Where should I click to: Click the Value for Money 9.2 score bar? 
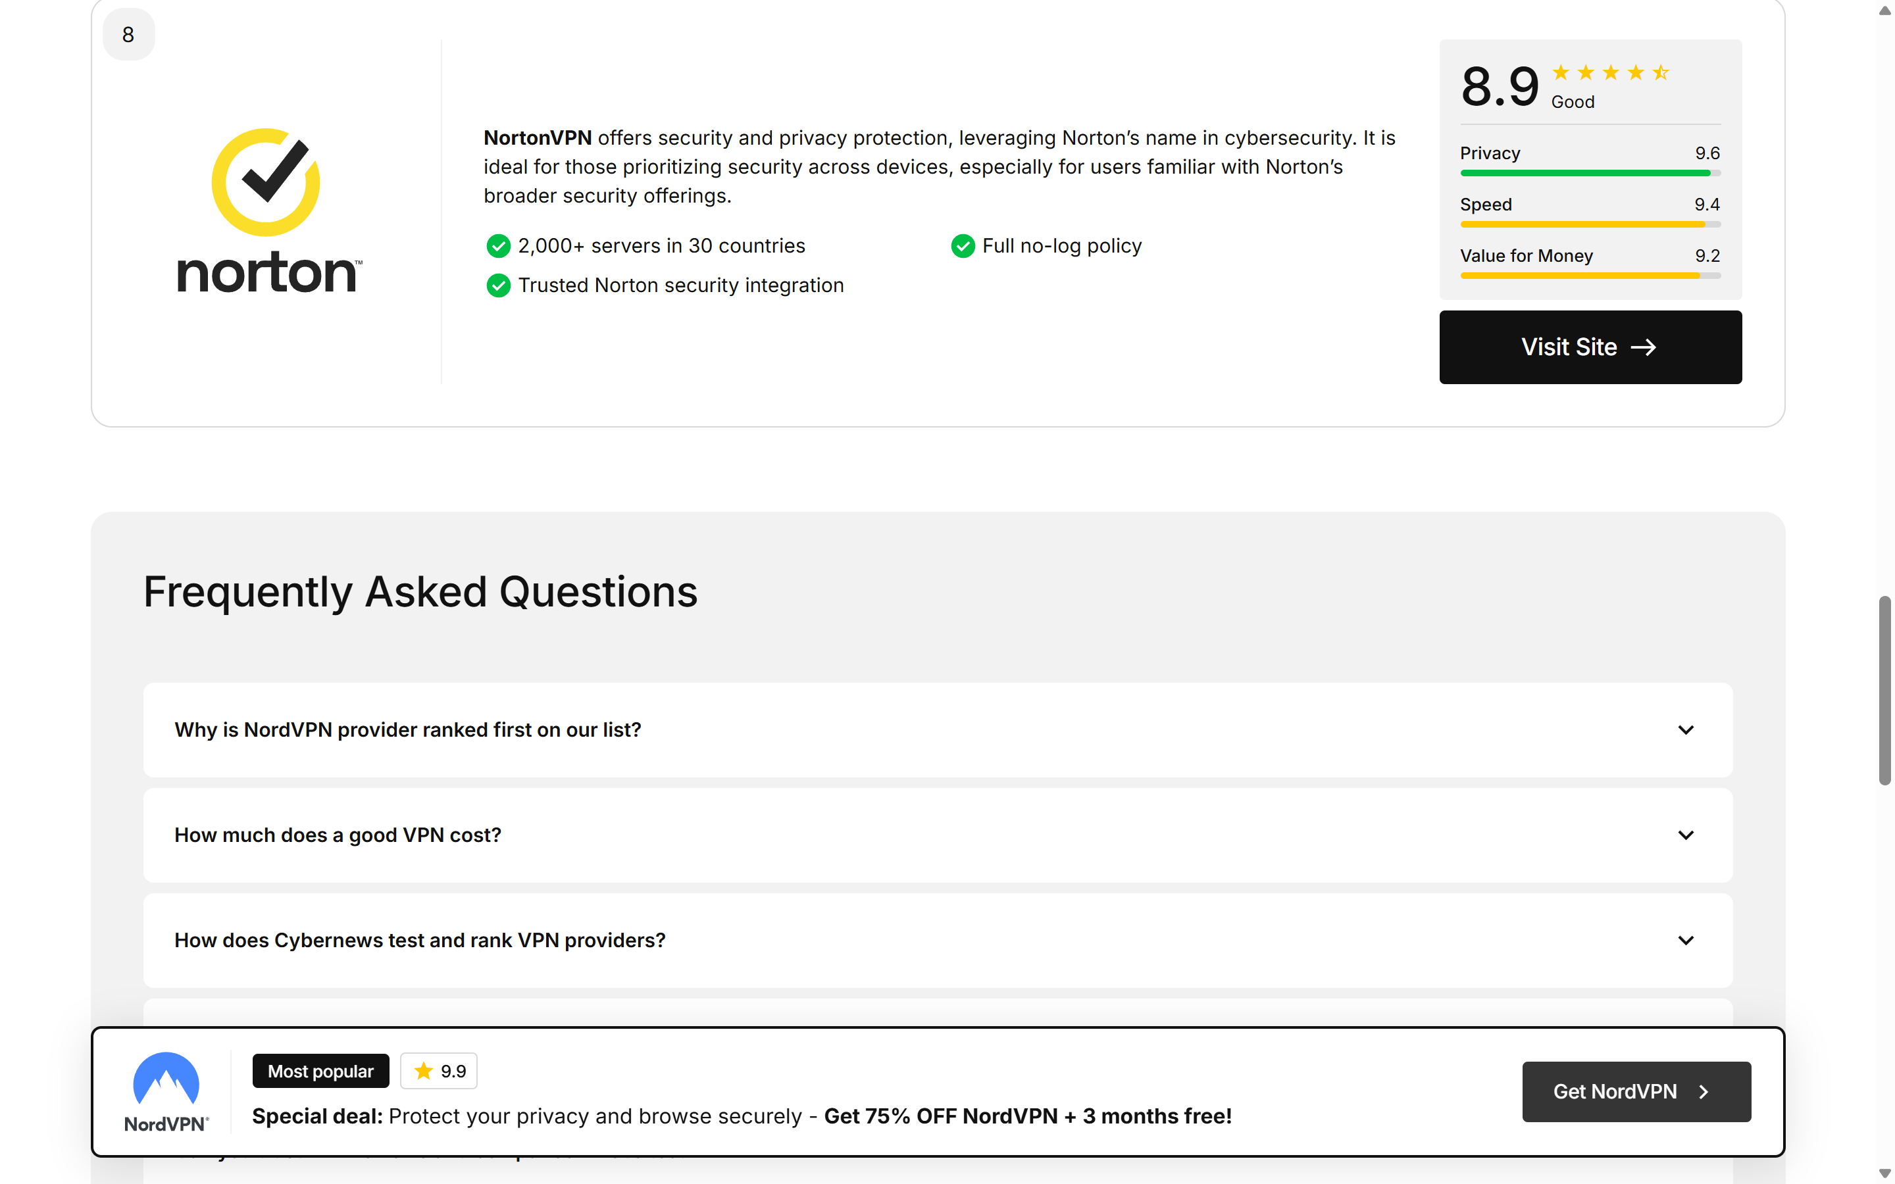1590,276
